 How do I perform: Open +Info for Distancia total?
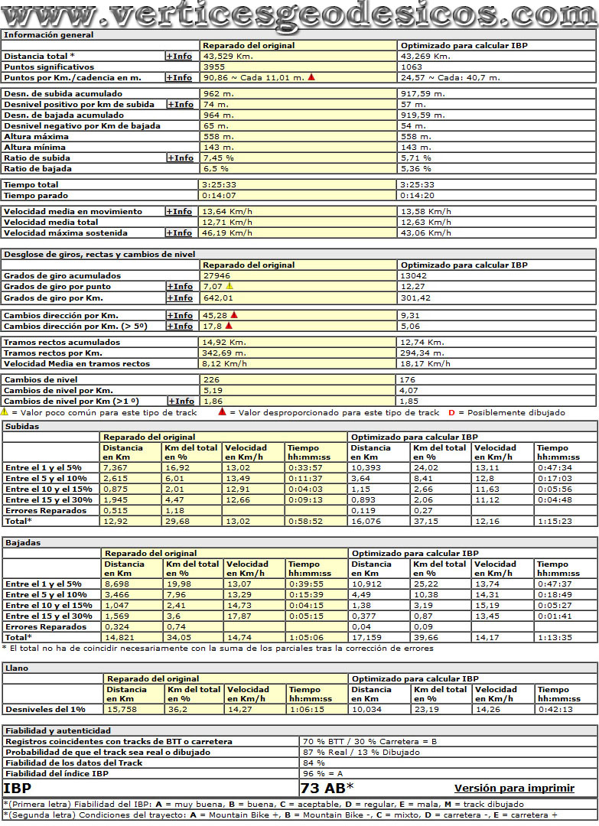click(x=180, y=57)
